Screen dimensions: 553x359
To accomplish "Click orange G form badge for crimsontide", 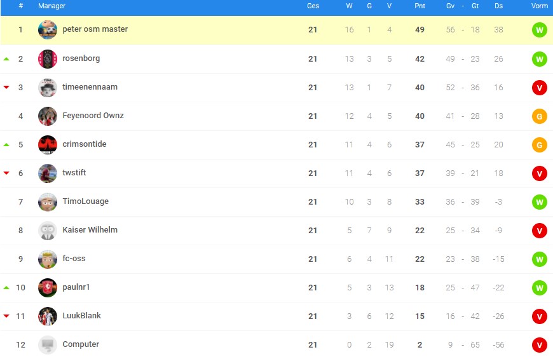I will pyautogui.click(x=539, y=145).
